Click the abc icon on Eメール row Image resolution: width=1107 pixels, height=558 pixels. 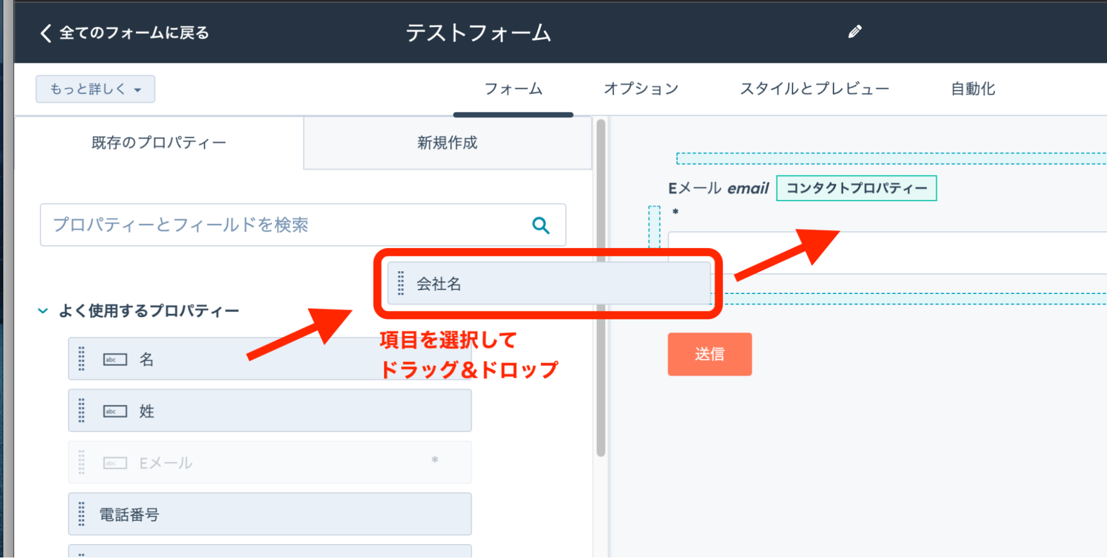[x=115, y=463]
